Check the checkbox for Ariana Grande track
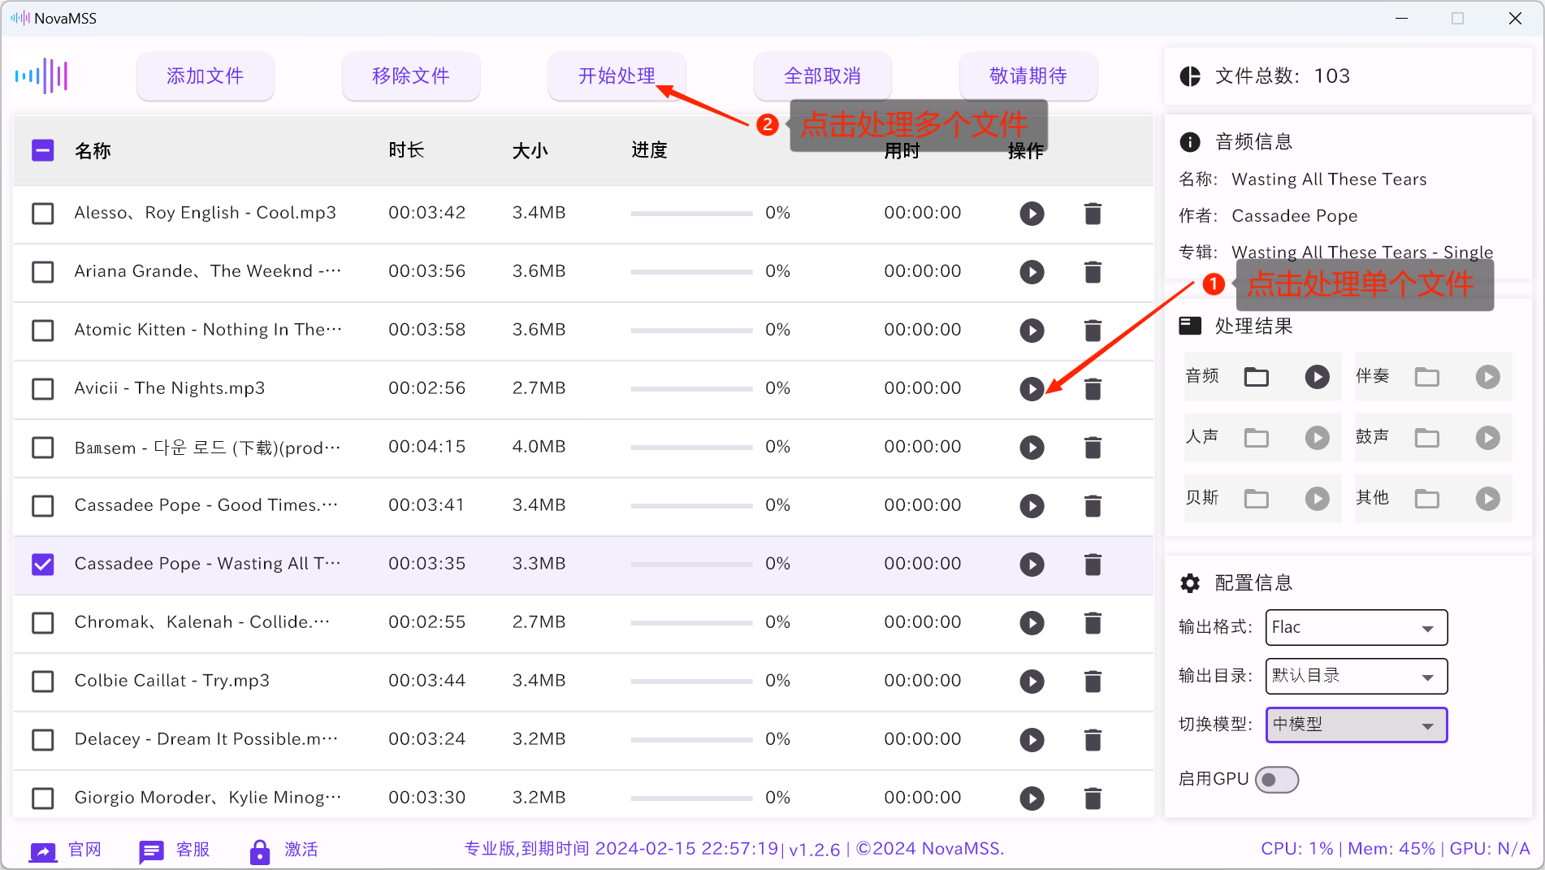The image size is (1545, 870). (42, 272)
